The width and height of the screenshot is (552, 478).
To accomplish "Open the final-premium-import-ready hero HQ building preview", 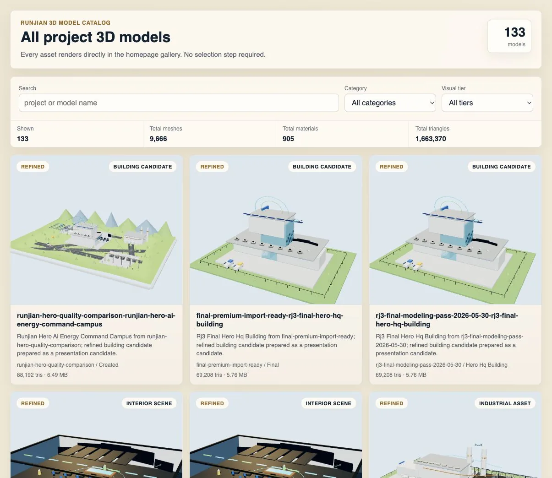I will pos(276,230).
